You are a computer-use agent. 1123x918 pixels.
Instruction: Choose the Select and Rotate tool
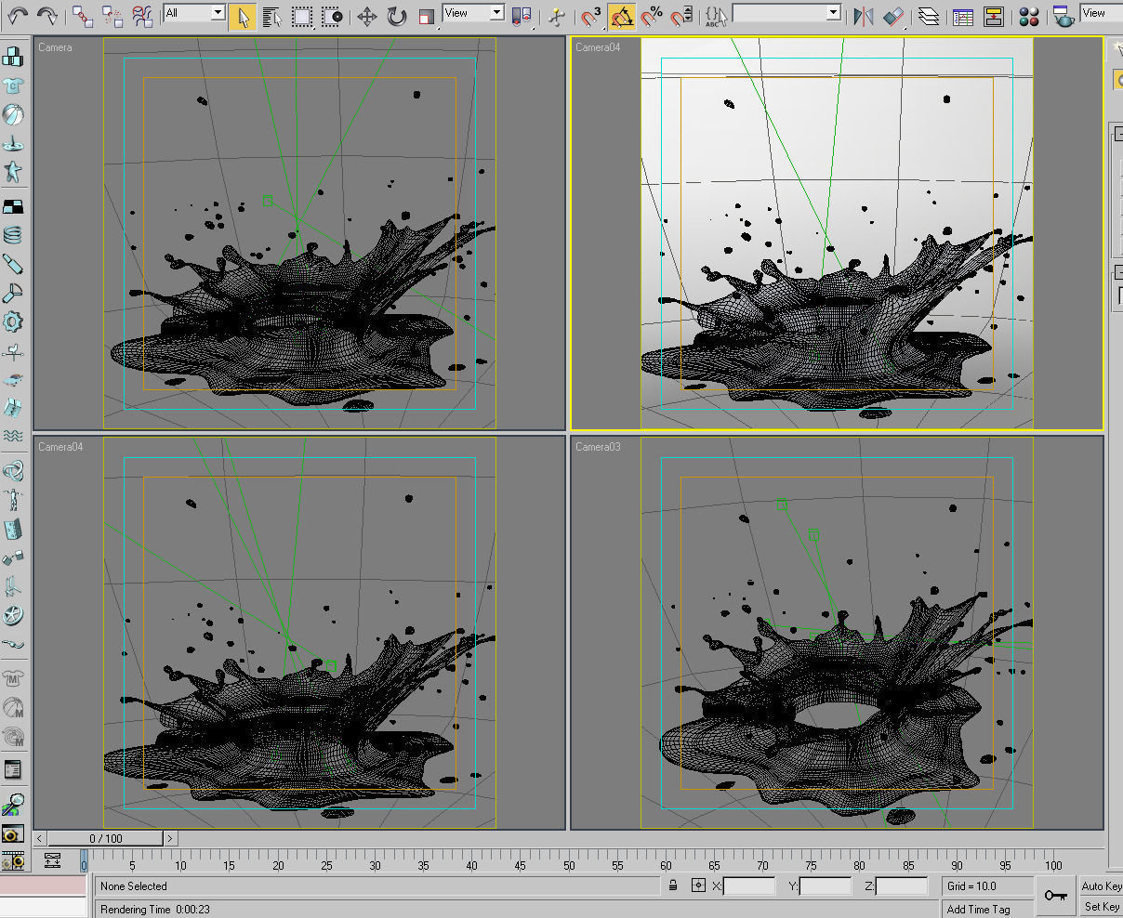tap(397, 14)
